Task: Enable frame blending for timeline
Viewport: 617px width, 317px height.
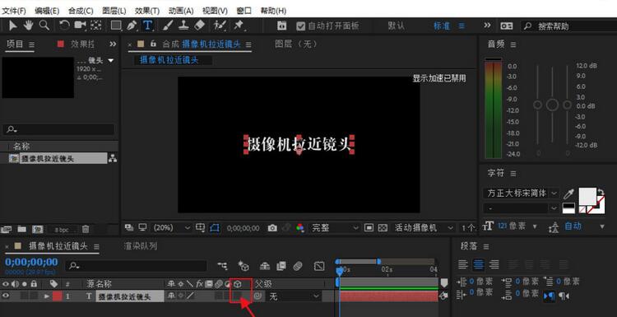Action: pyautogui.click(x=281, y=266)
